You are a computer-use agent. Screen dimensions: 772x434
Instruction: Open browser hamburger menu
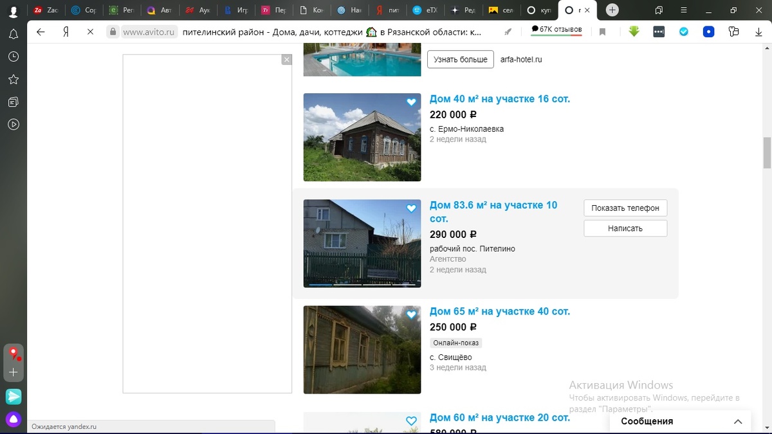click(x=685, y=10)
